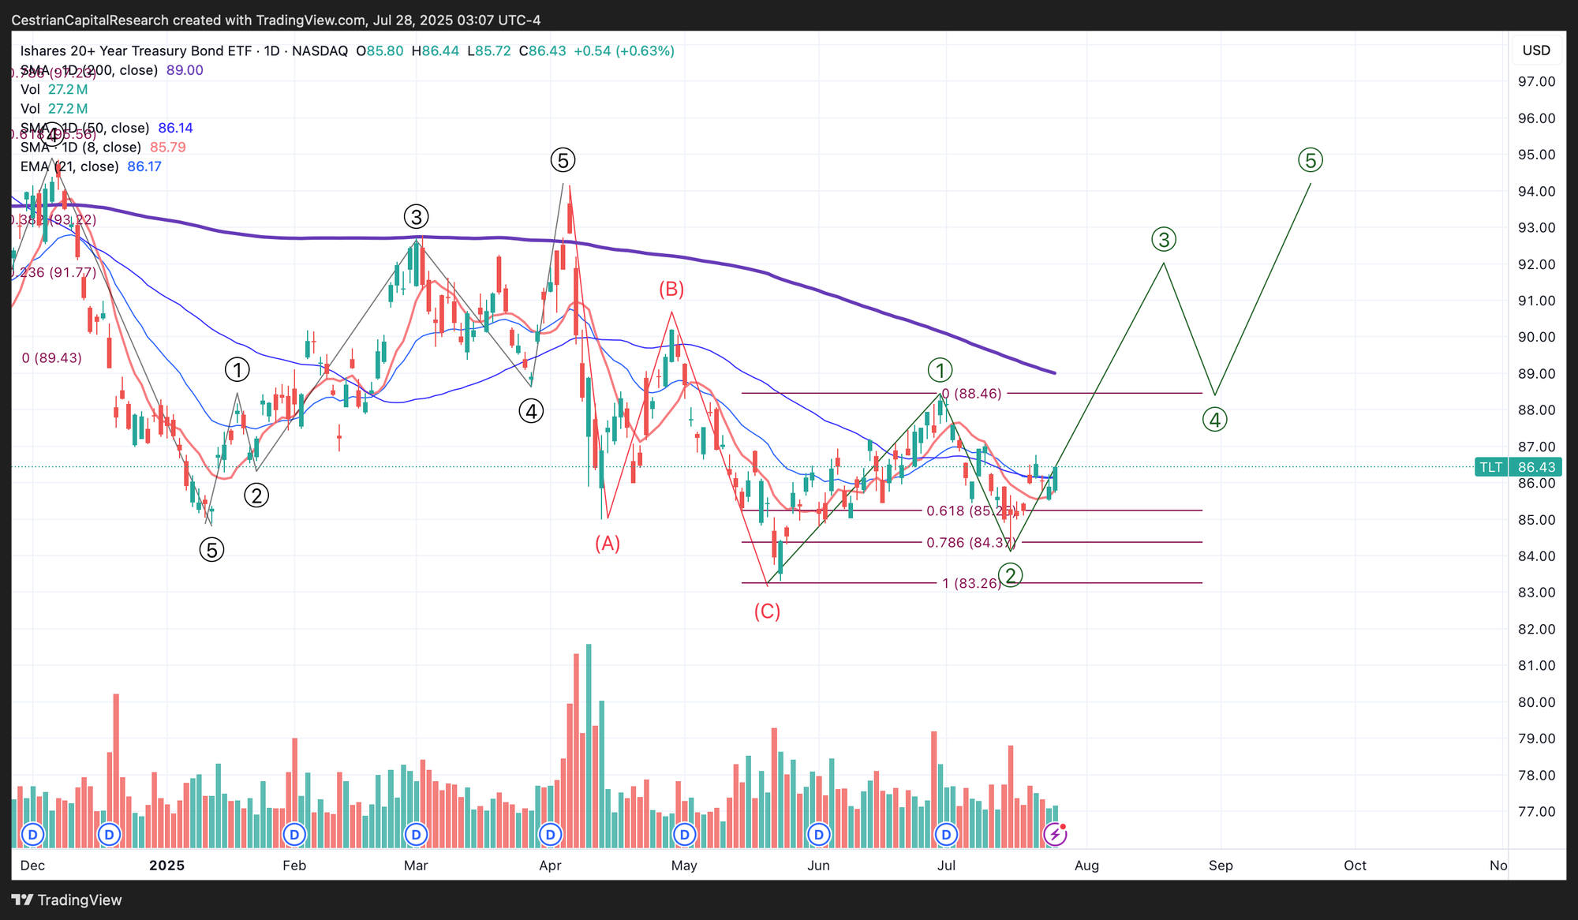
Task: Click the dividend D marker near Jun
Action: coord(819,834)
